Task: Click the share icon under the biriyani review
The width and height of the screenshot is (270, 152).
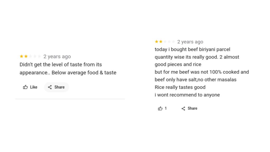Action: (x=184, y=108)
